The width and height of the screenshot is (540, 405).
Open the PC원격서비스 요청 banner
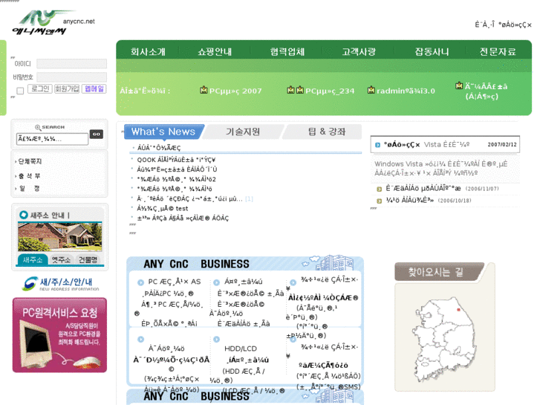pos(59,335)
